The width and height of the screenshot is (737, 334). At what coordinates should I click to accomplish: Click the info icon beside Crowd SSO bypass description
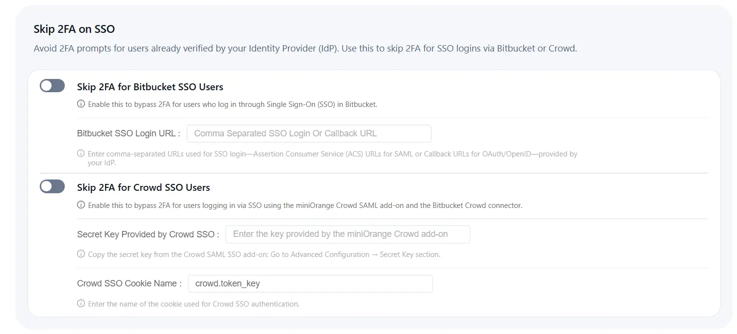[81, 205]
